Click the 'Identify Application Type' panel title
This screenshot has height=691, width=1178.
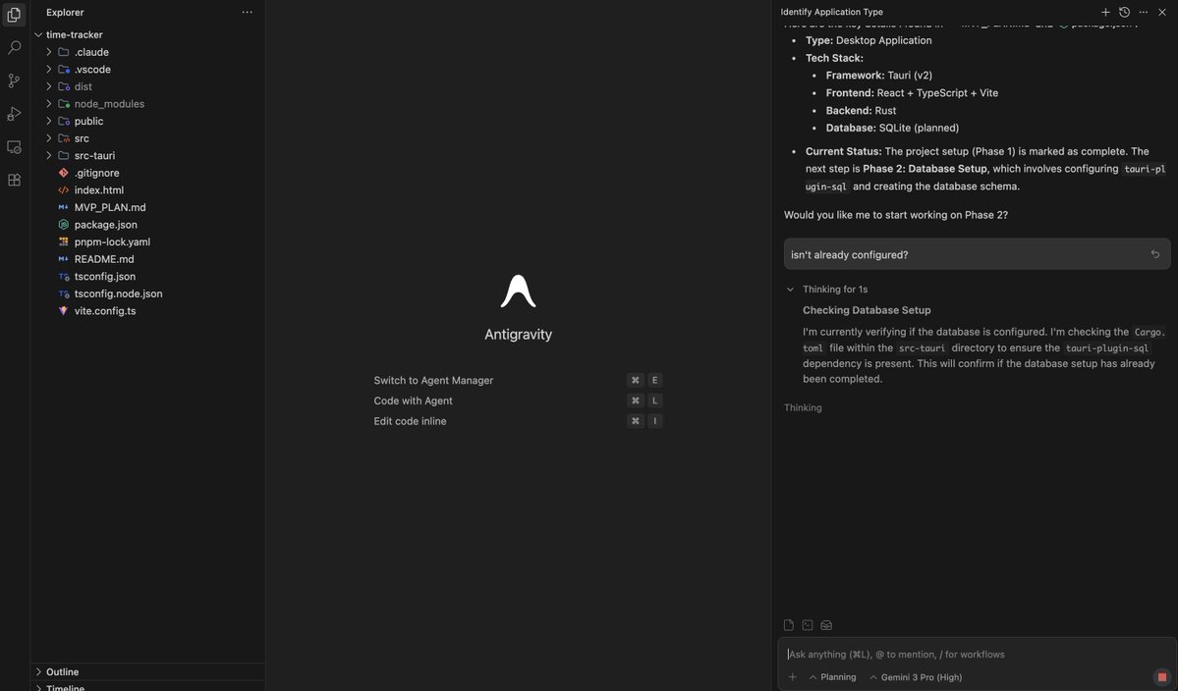pos(831,12)
